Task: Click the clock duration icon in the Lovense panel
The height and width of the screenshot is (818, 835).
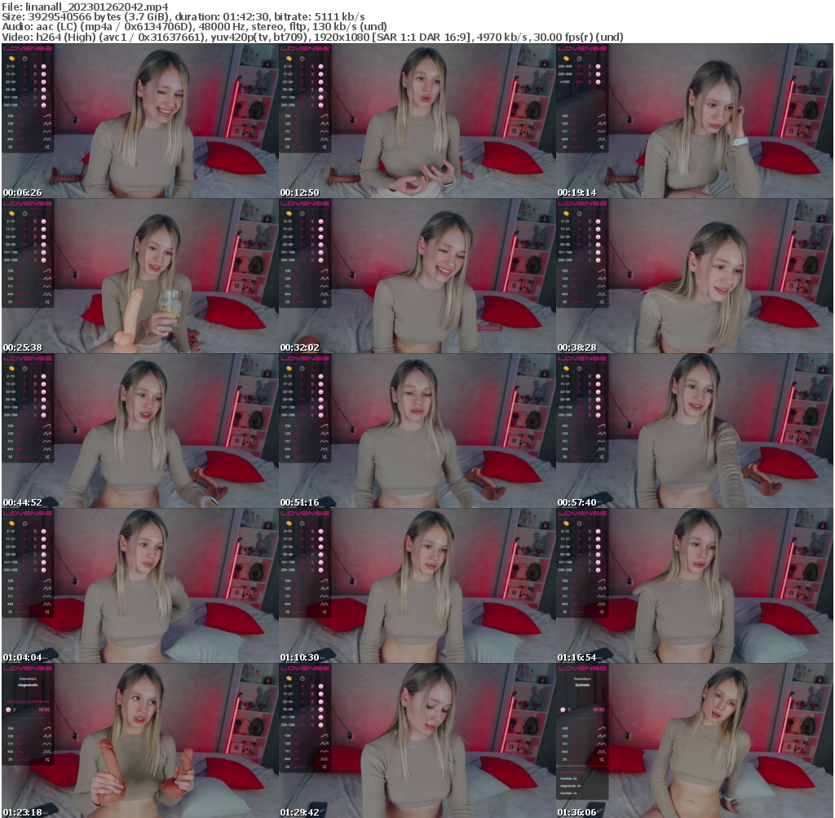Action: coord(24,59)
